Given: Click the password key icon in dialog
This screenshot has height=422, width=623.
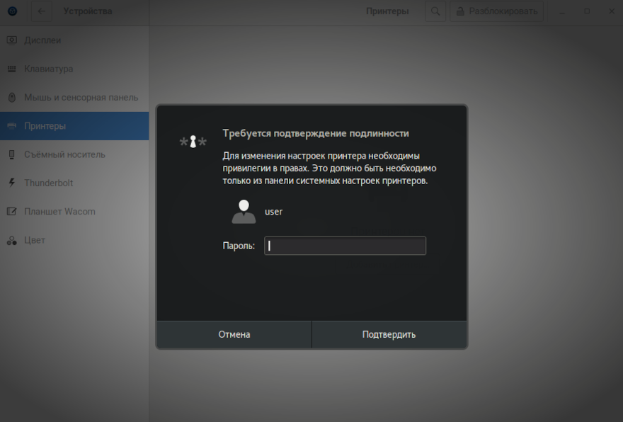Looking at the screenshot, I should tap(193, 142).
